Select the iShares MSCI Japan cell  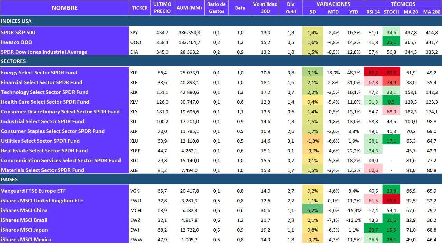(65, 230)
